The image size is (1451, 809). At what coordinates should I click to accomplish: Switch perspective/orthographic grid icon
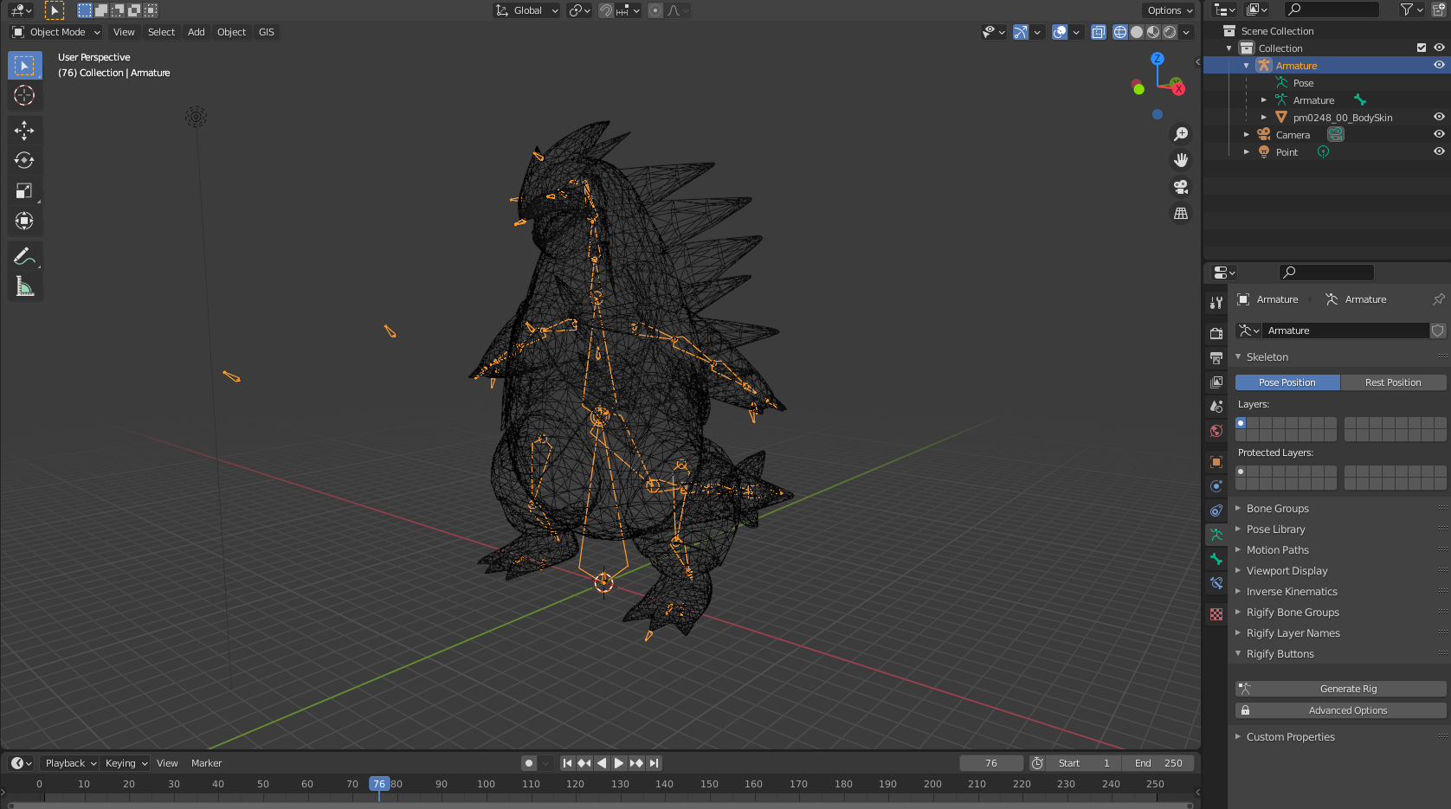[x=1181, y=213]
